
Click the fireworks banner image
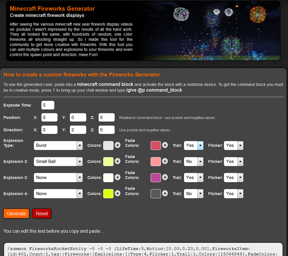click(x=210, y=31)
